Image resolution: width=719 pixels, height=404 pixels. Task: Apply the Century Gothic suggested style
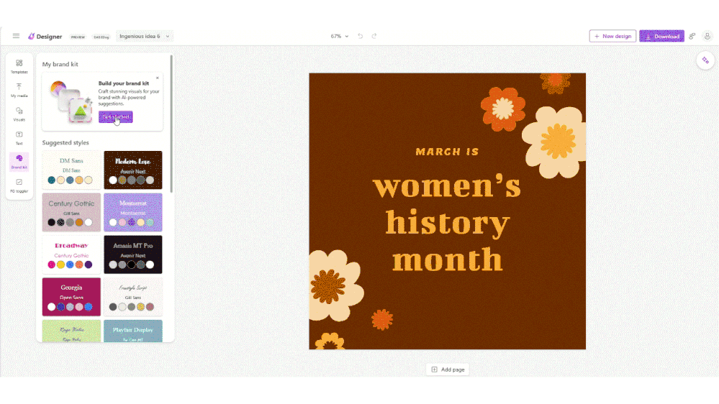point(71,212)
